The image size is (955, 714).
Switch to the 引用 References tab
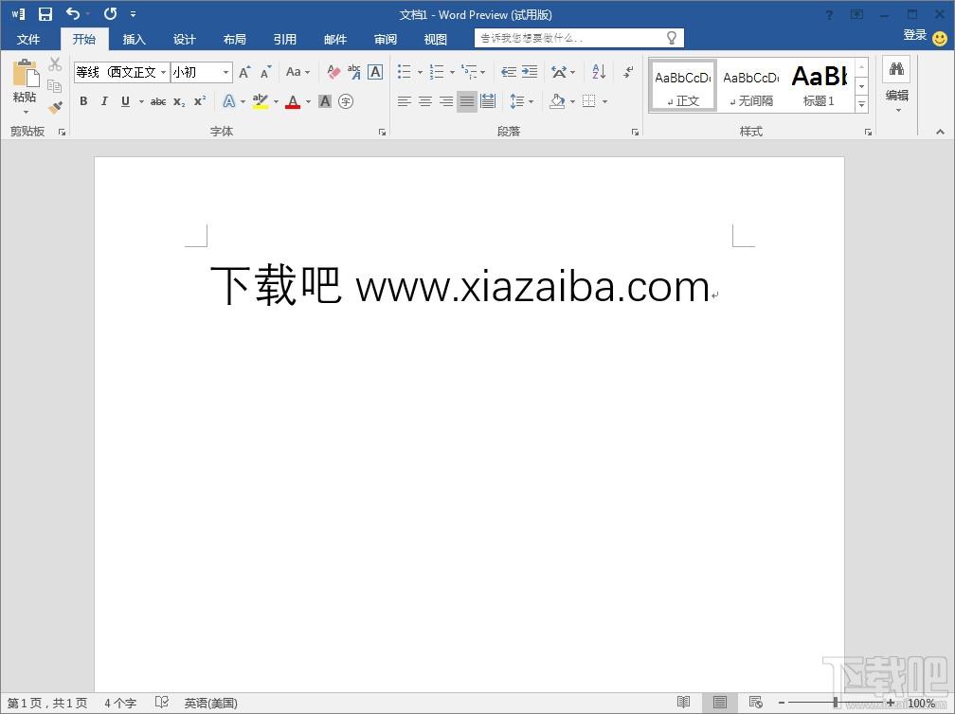284,40
